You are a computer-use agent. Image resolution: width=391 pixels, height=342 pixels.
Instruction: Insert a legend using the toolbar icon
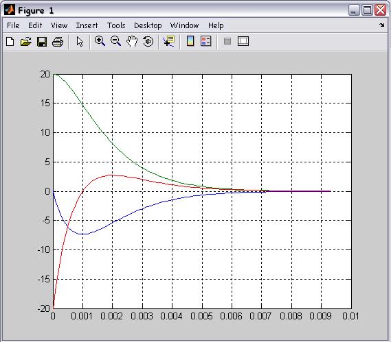point(206,41)
